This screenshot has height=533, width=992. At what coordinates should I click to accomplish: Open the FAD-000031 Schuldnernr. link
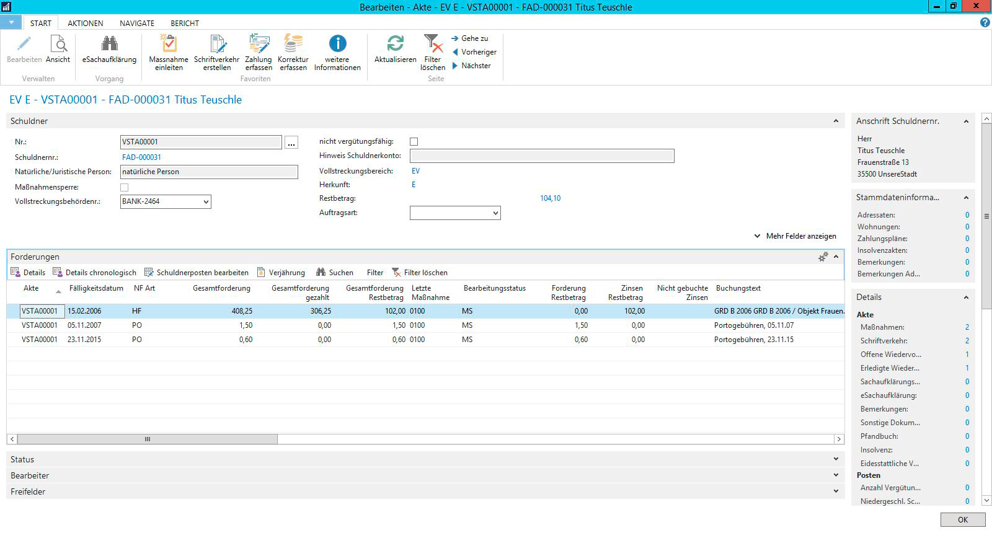[x=141, y=157]
